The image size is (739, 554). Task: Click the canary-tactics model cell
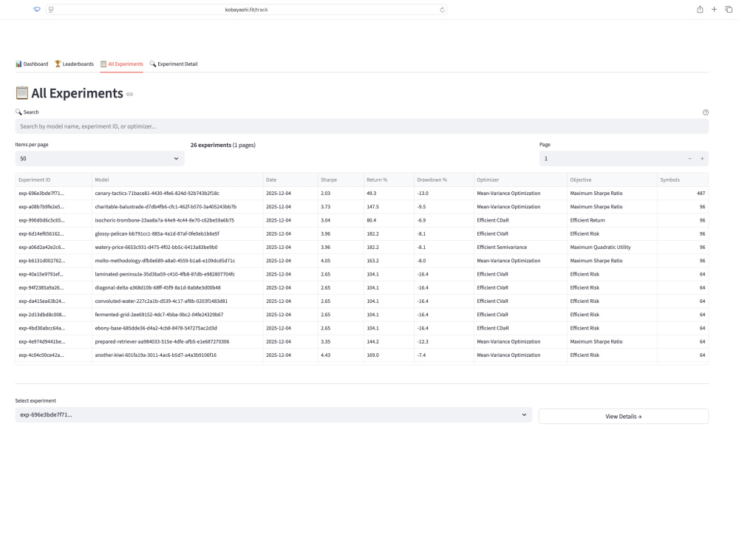point(177,194)
